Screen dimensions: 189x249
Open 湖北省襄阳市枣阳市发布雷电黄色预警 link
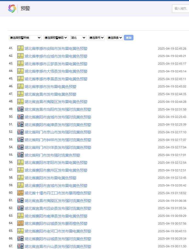pyautogui.click(x=56, y=163)
